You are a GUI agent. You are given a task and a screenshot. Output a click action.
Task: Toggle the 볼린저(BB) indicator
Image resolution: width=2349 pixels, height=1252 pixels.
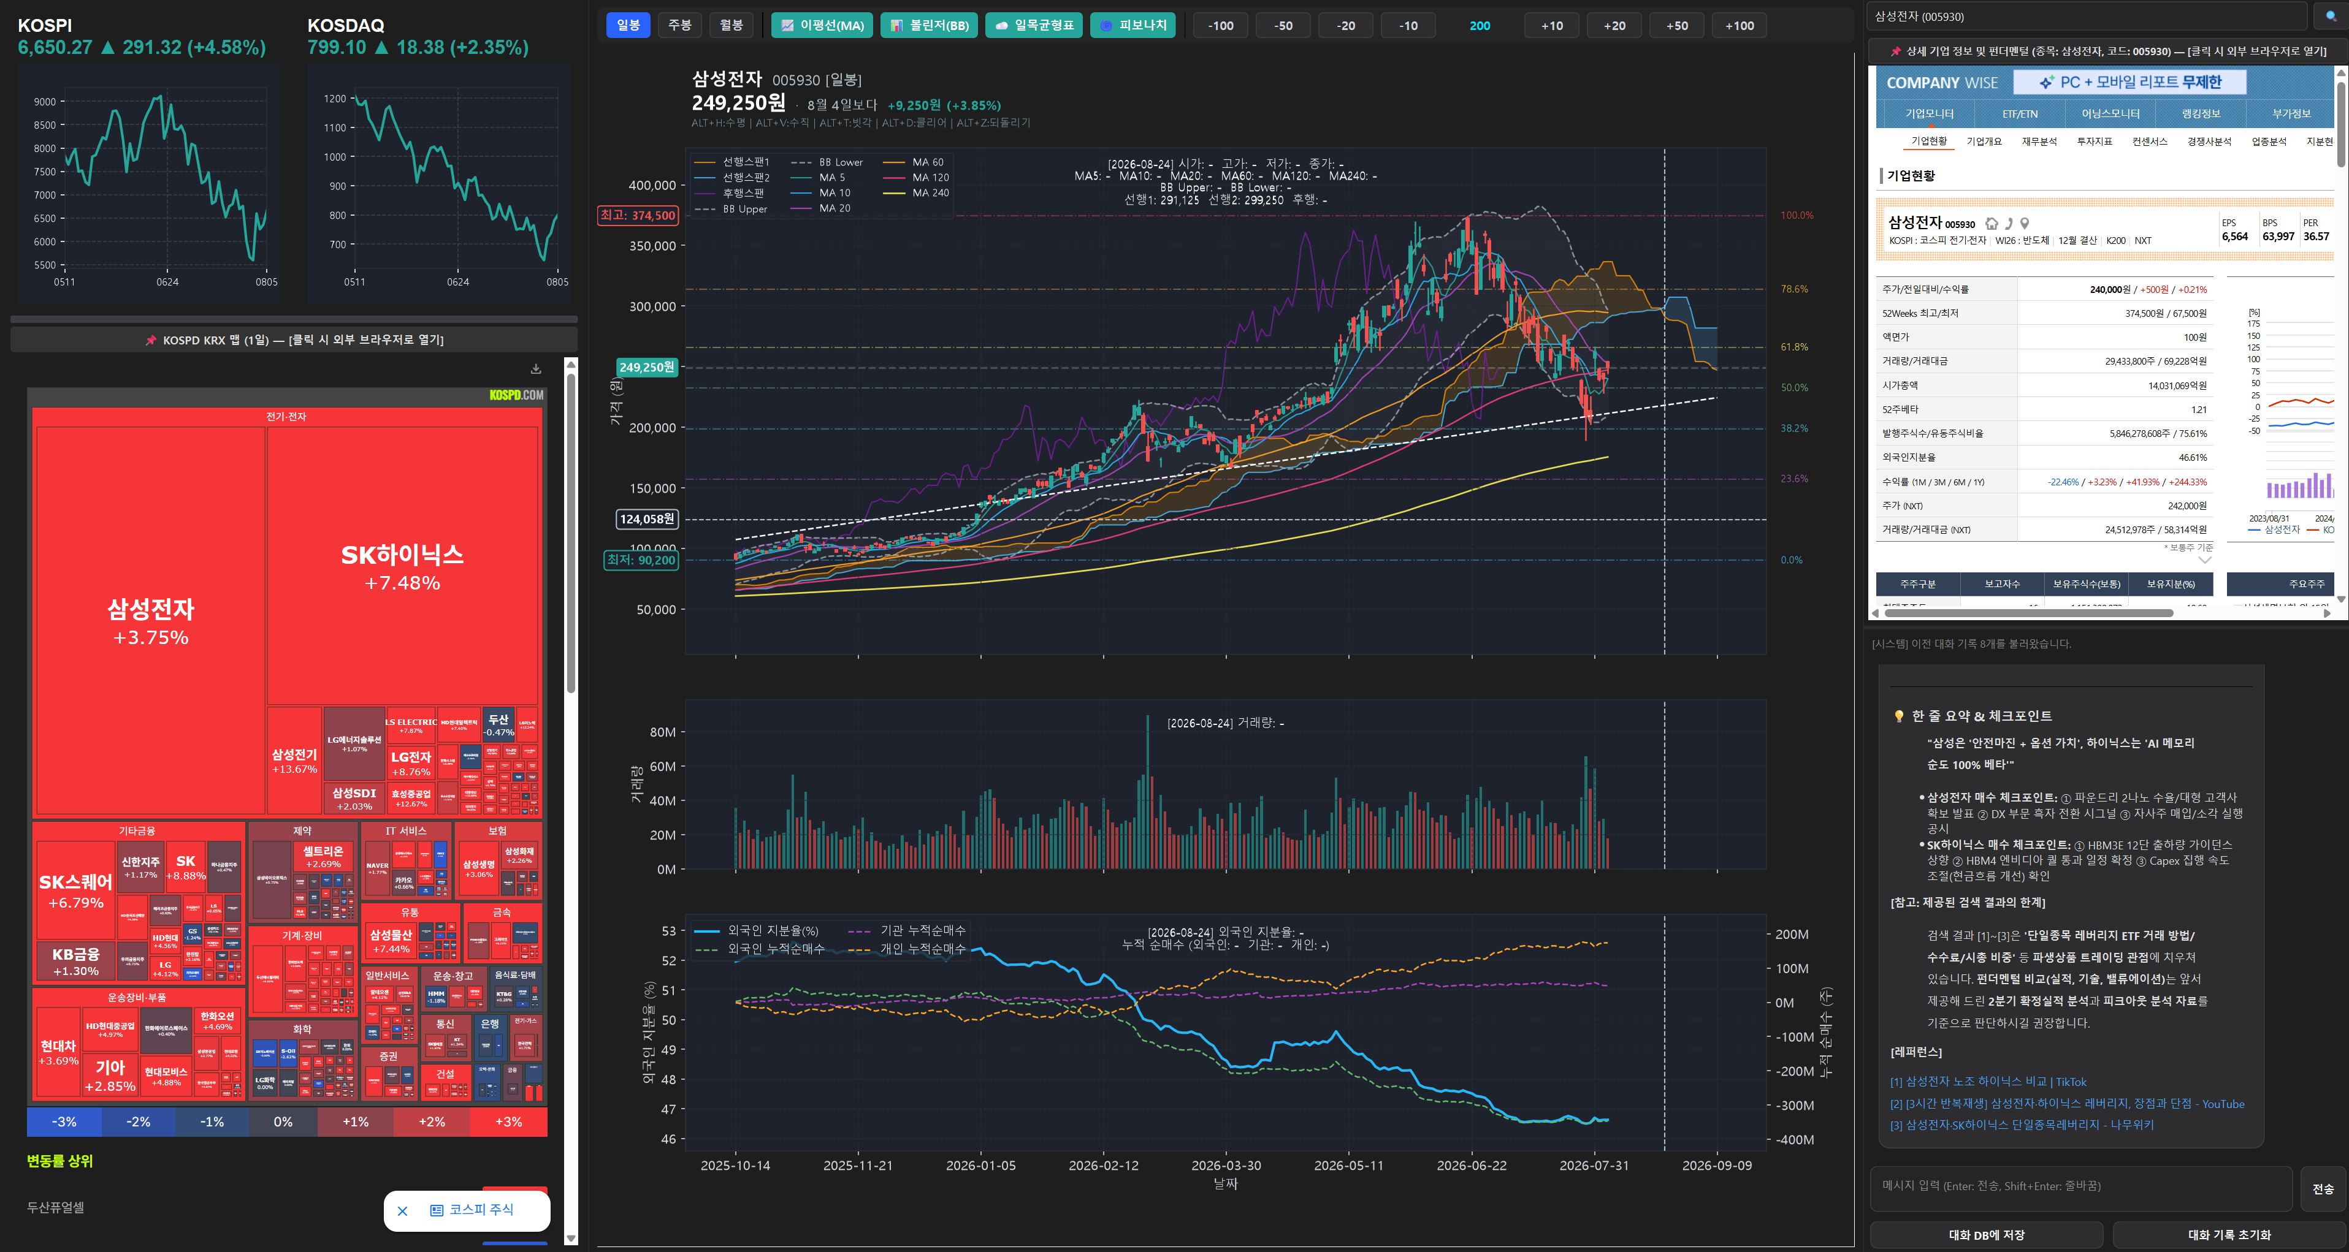tap(929, 26)
